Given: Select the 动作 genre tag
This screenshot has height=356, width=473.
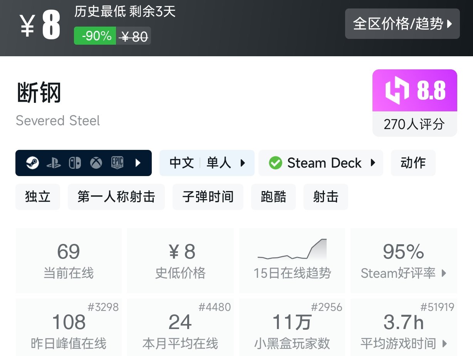Looking at the screenshot, I should tap(413, 163).
